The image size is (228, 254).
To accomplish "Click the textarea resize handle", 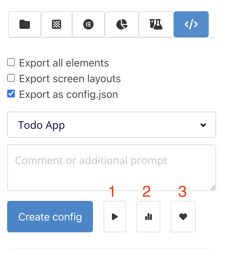I will 213,188.
